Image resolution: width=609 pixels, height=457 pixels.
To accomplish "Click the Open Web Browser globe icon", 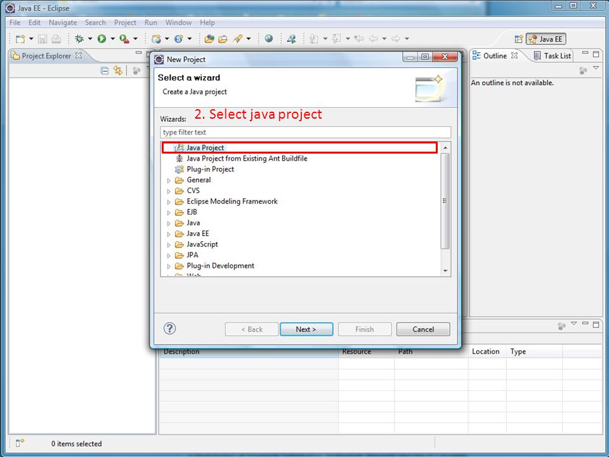I will pos(269,39).
